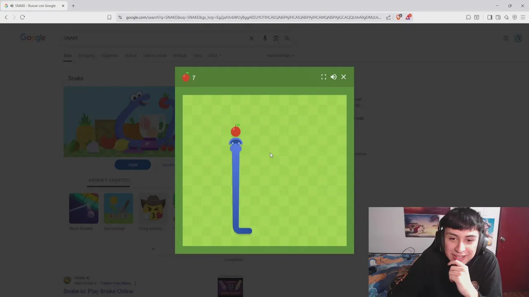Share this page via the share icon
The image size is (529, 297).
(x=388, y=17)
